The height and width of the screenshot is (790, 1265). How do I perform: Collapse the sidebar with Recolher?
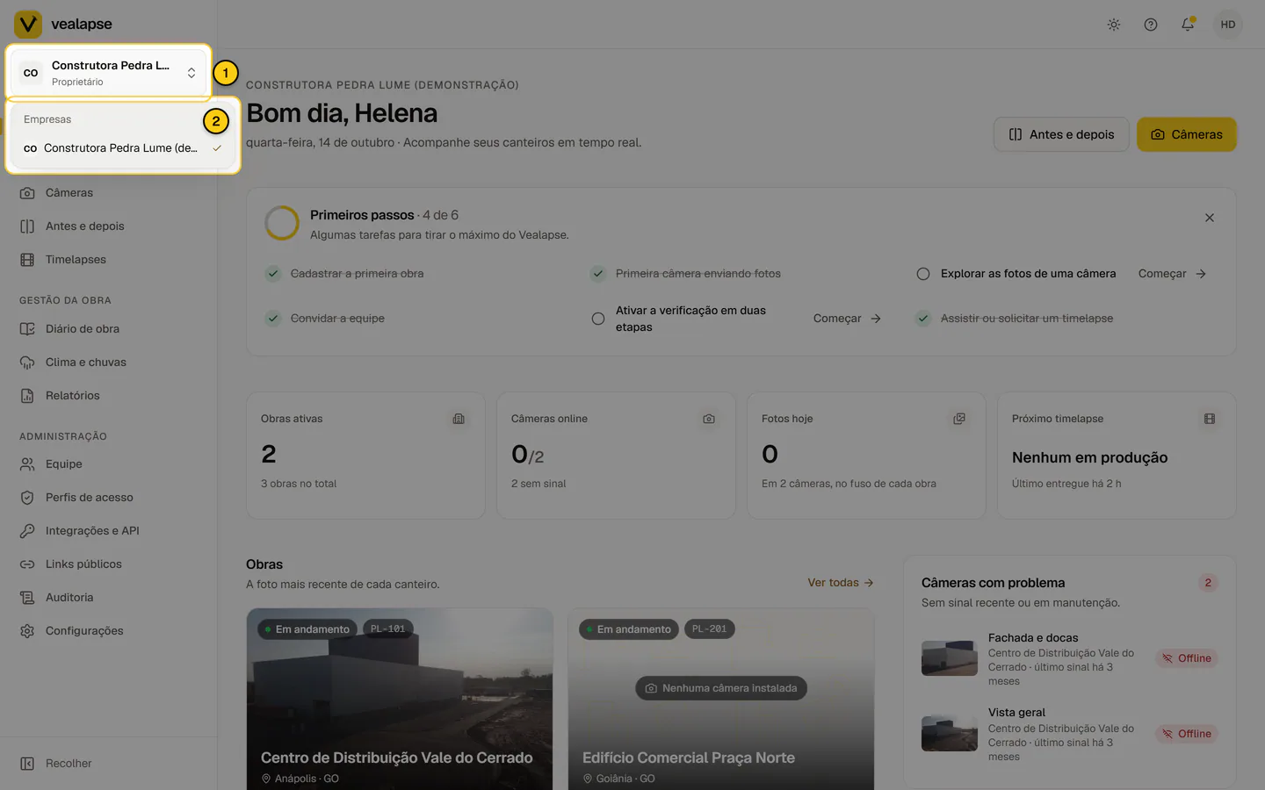[x=109, y=764]
